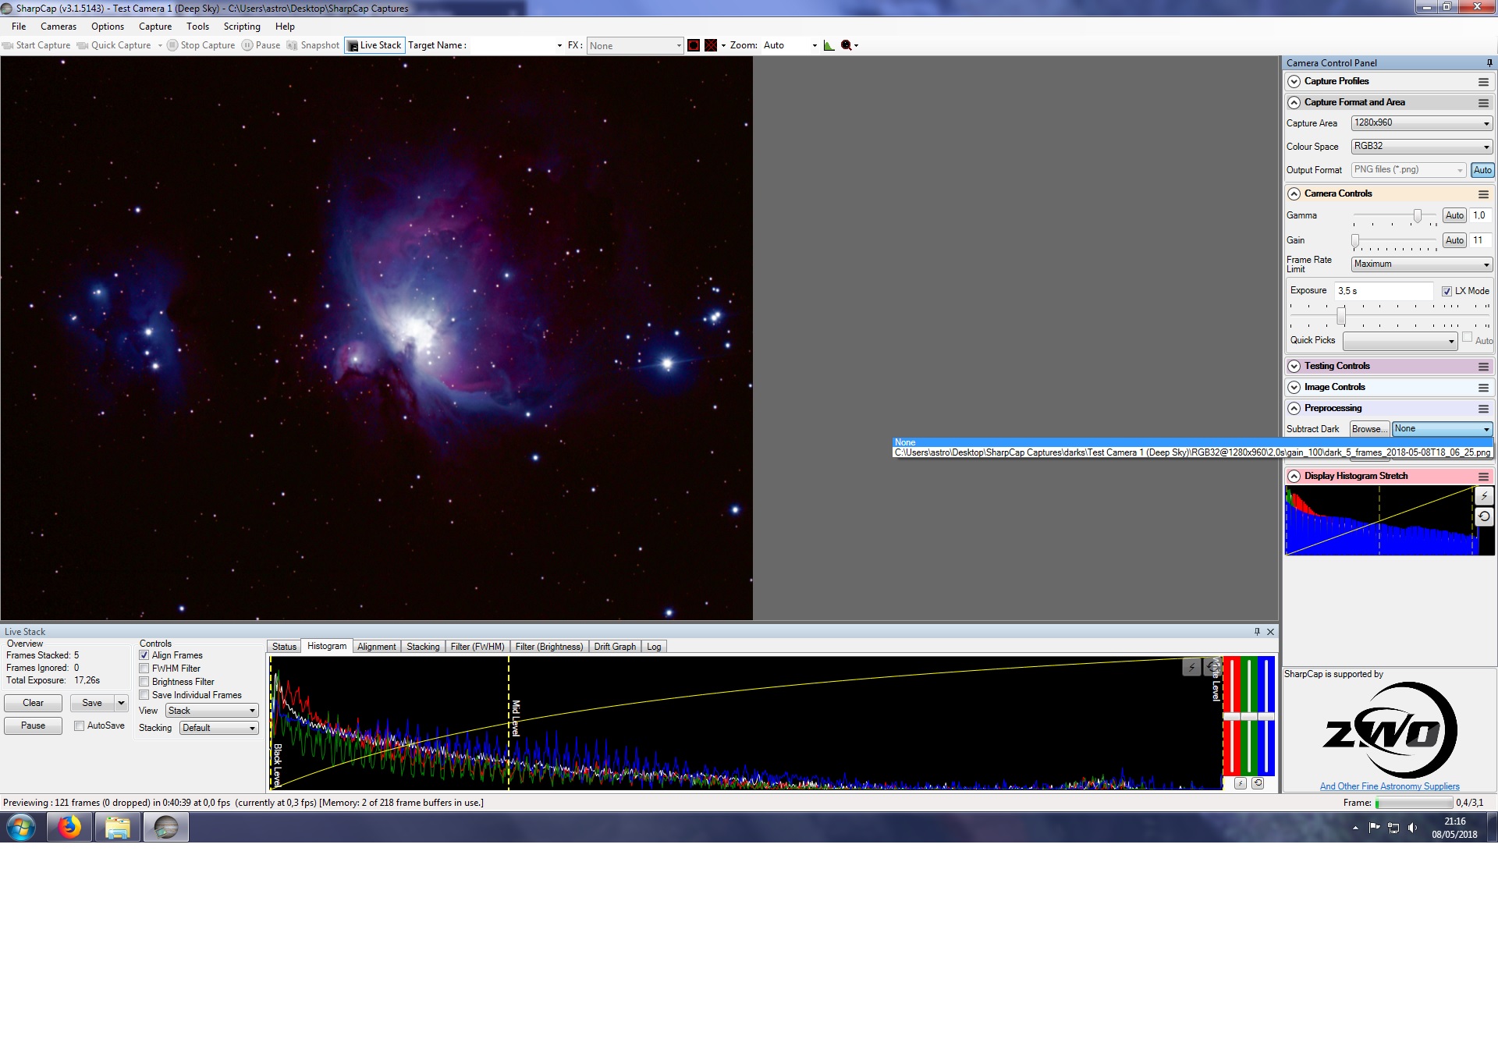Uncheck LX Mode
The height and width of the screenshot is (1050, 1498).
(1447, 291)
